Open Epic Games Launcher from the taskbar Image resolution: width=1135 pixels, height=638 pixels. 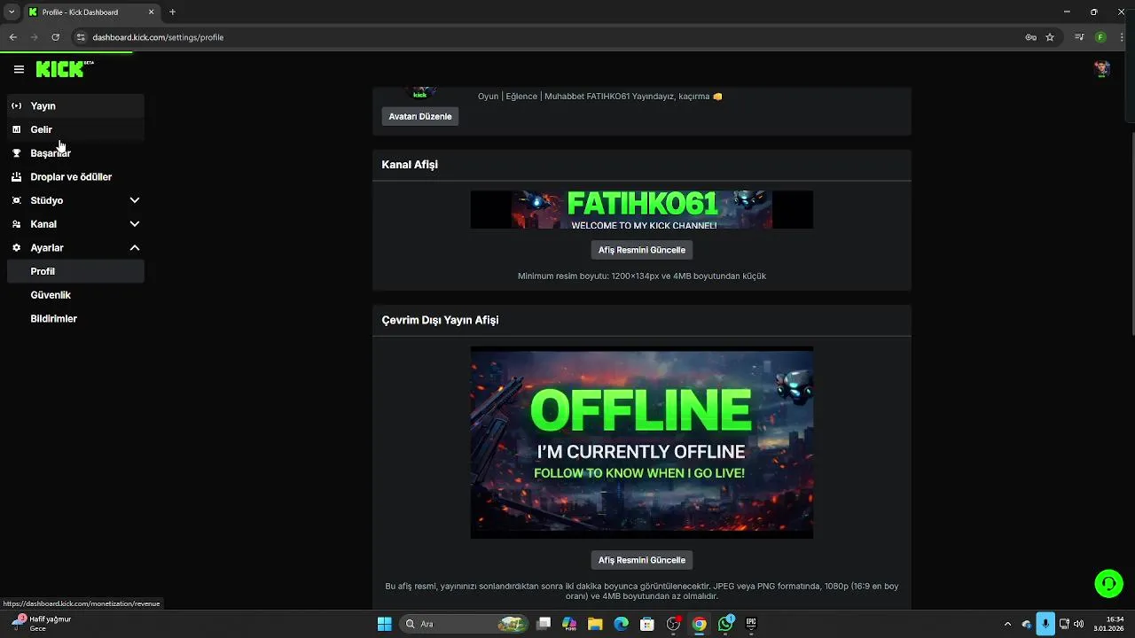[751, 624]
